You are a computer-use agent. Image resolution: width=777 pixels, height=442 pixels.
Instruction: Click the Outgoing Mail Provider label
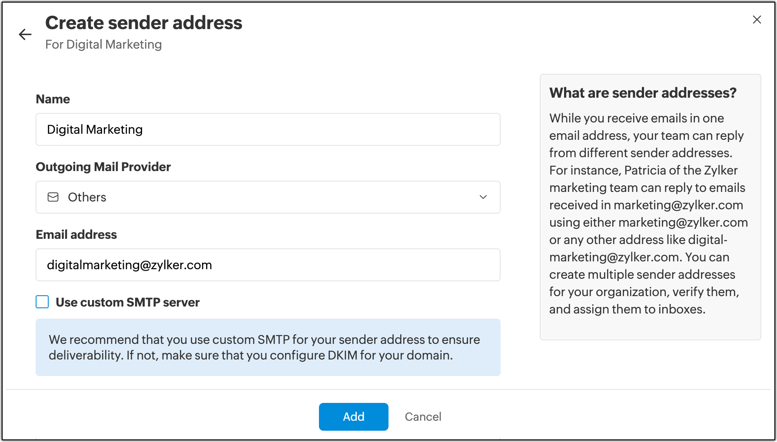tap(103, 167)
